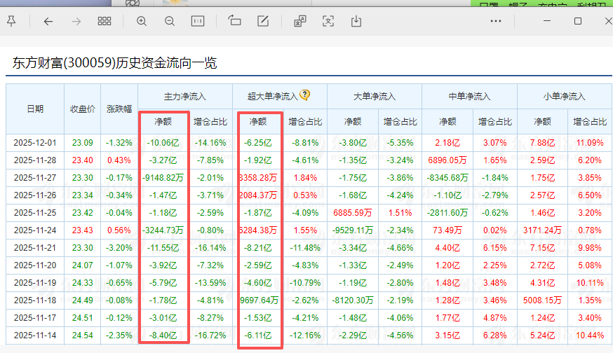Screen dimensions: 613x353
Task: Rotate the image
Action: [x=234, y=21]
